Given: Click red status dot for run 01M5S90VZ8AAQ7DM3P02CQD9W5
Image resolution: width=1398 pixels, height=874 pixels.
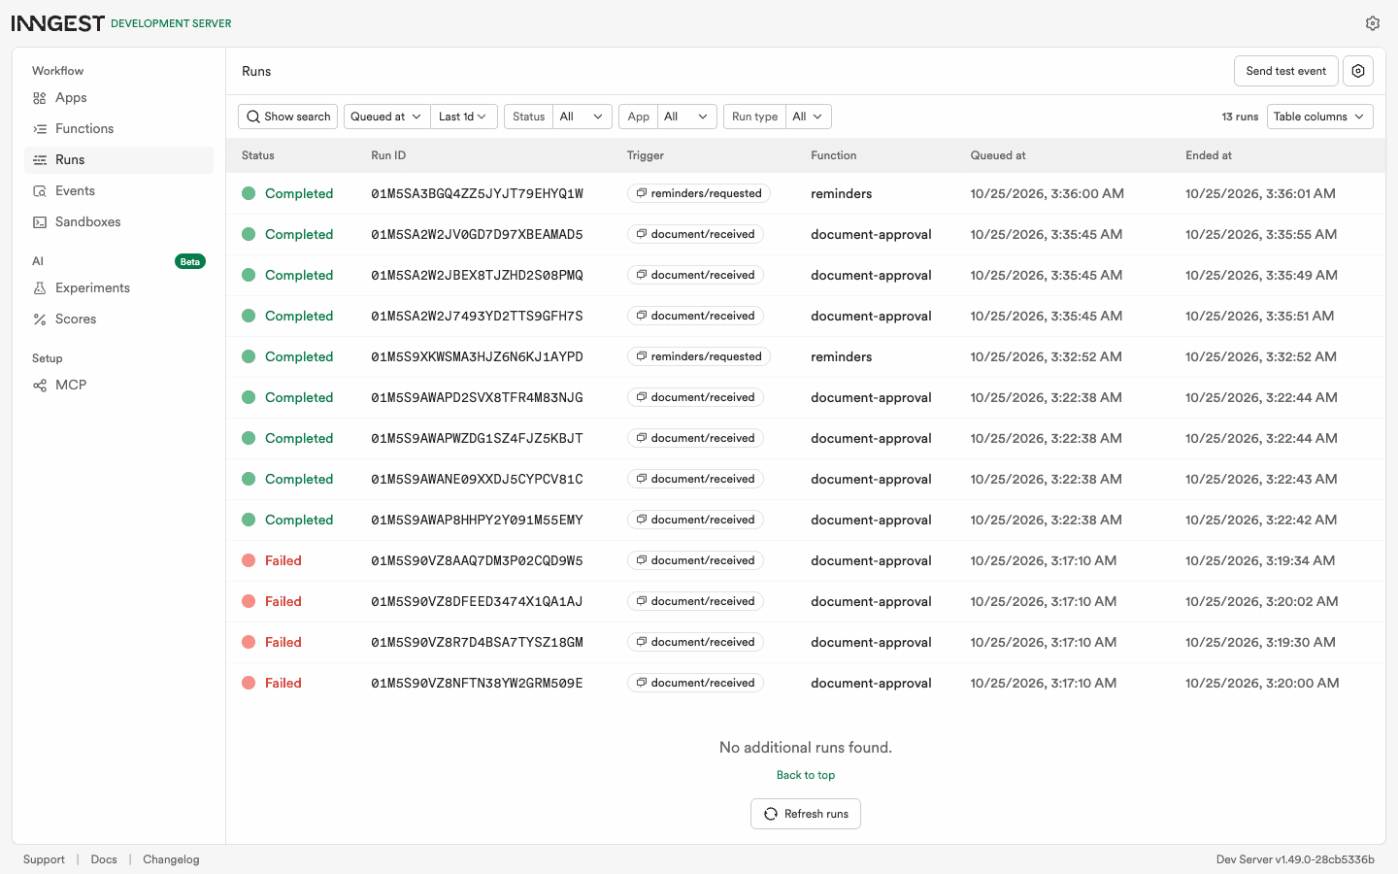Looking at the screenshot, I should click(249, 560).
